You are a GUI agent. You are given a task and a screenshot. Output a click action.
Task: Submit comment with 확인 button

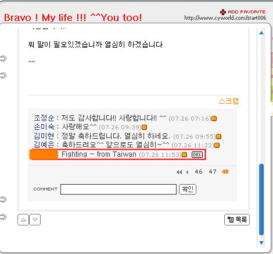click(x=188, y=189)
